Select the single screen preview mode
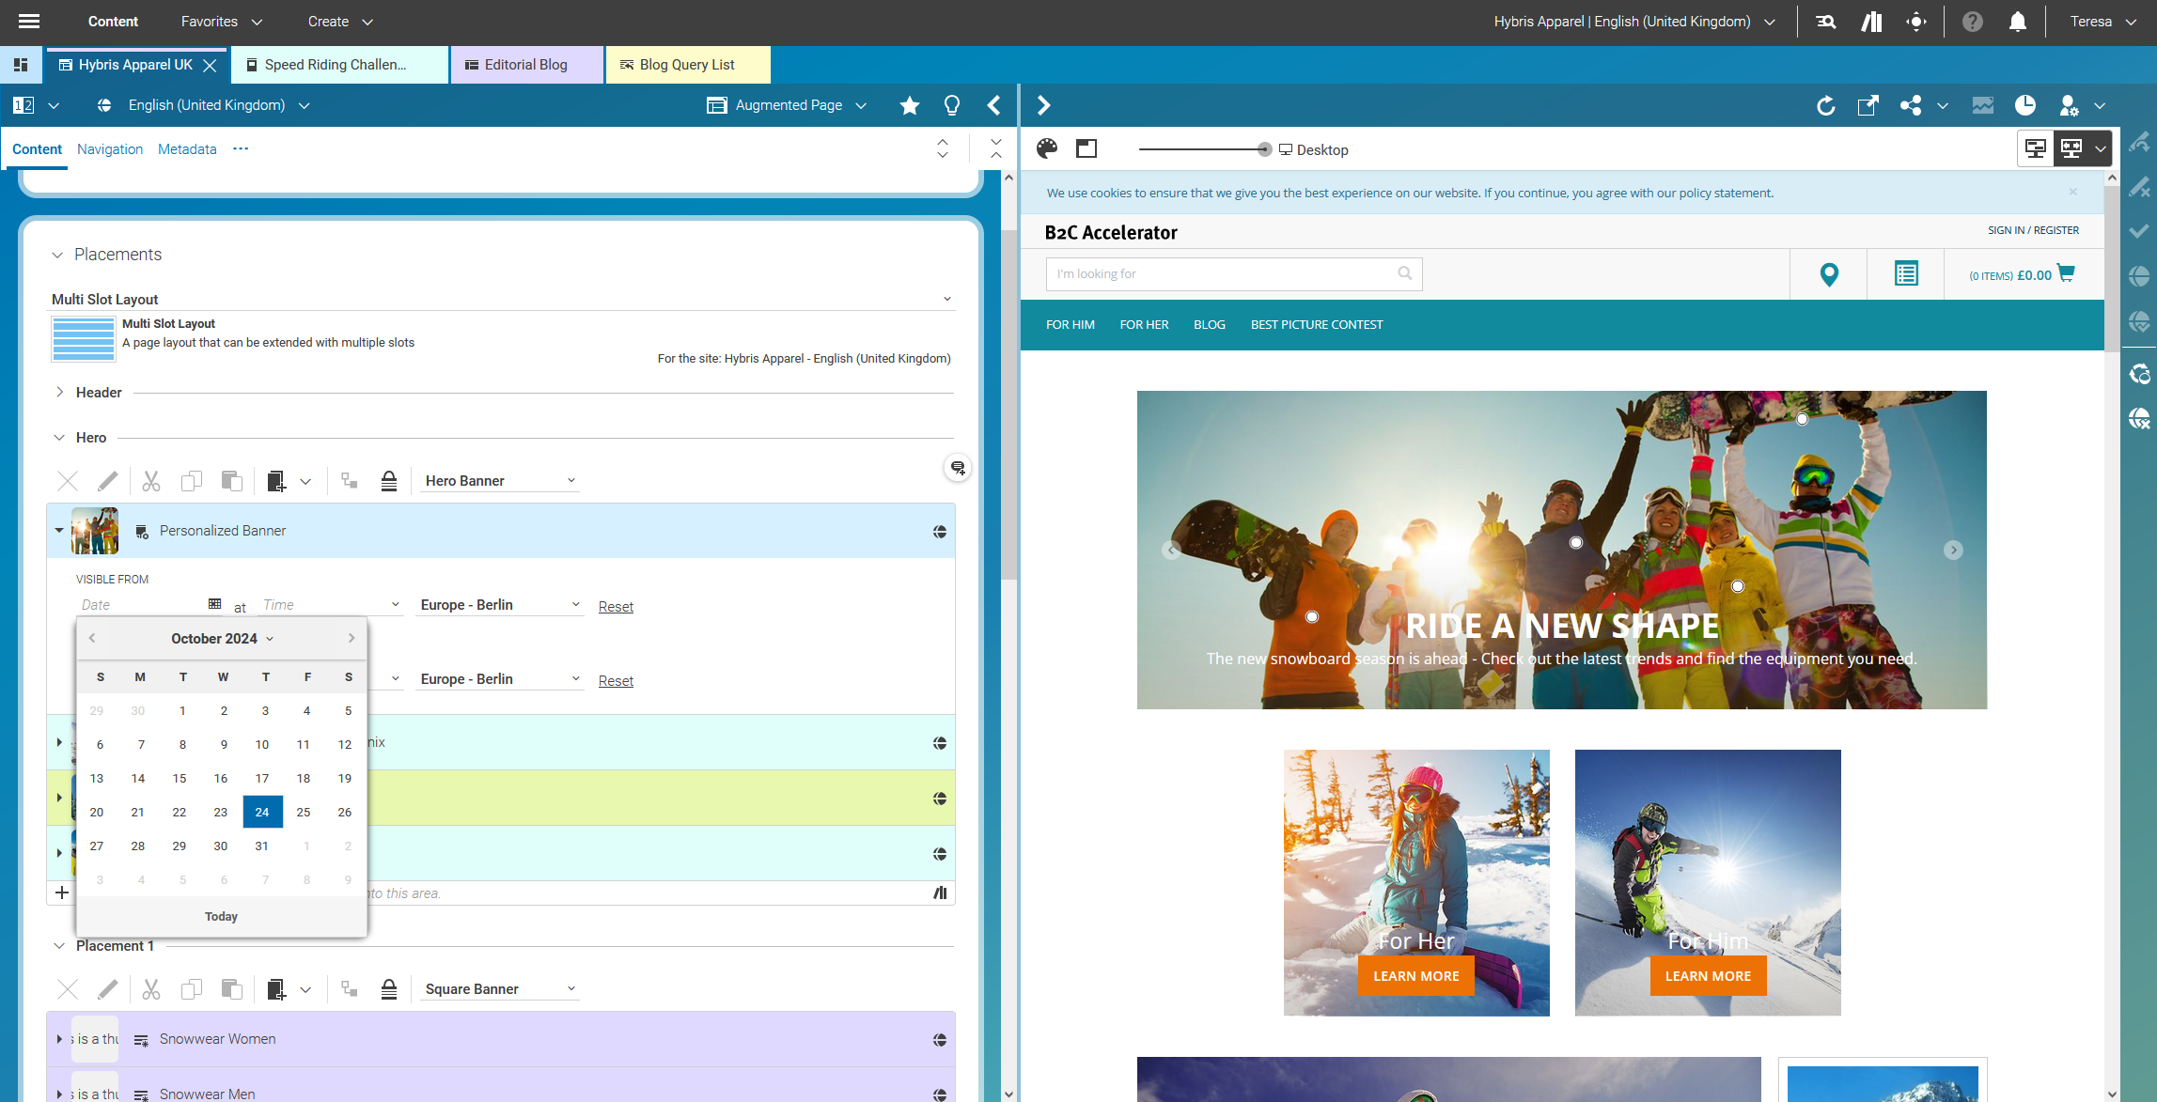 point(2035,147)
